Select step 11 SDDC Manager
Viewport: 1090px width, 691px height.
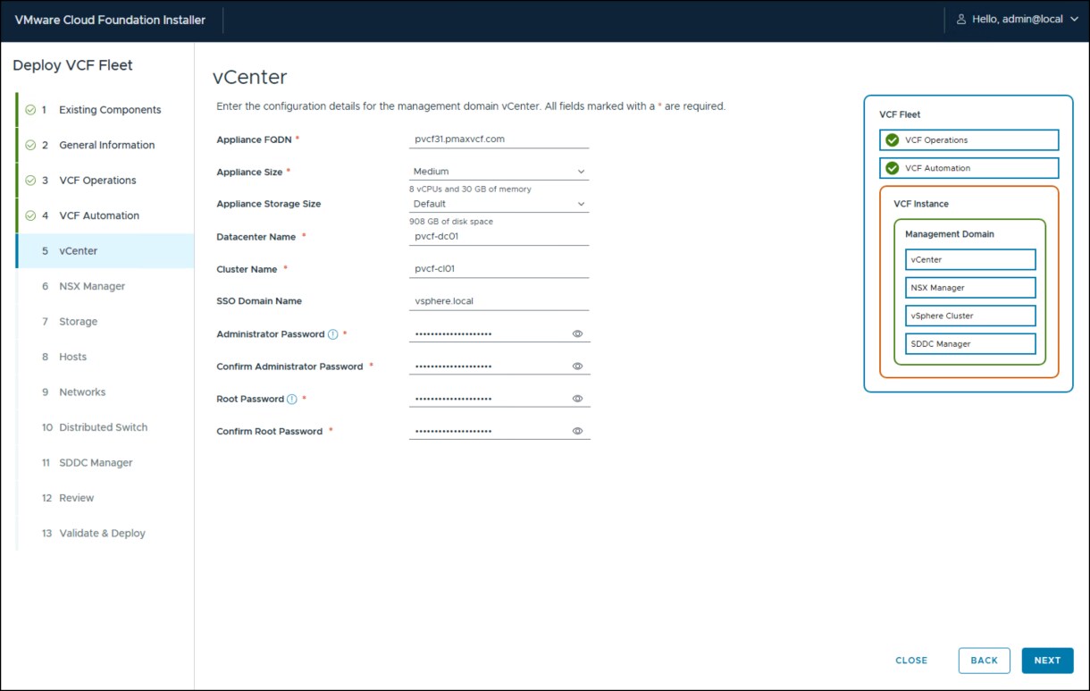click(105, 463)
